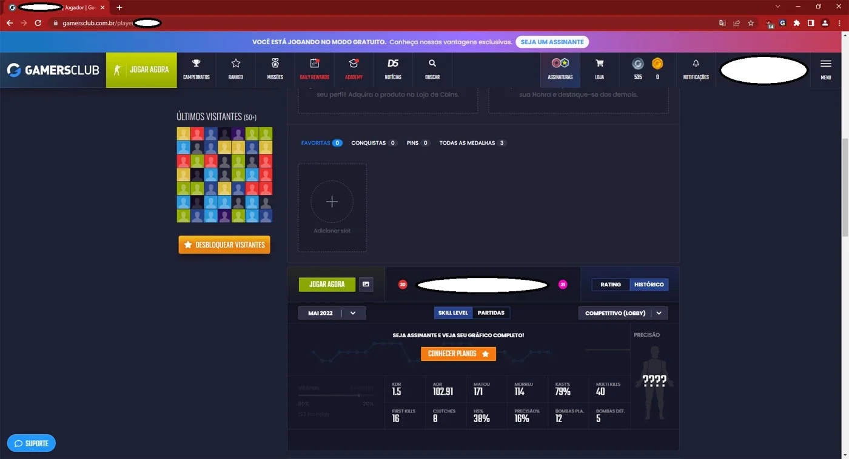Open the Competitivo (Lobby) mode dropdown

tap(623, 313)
